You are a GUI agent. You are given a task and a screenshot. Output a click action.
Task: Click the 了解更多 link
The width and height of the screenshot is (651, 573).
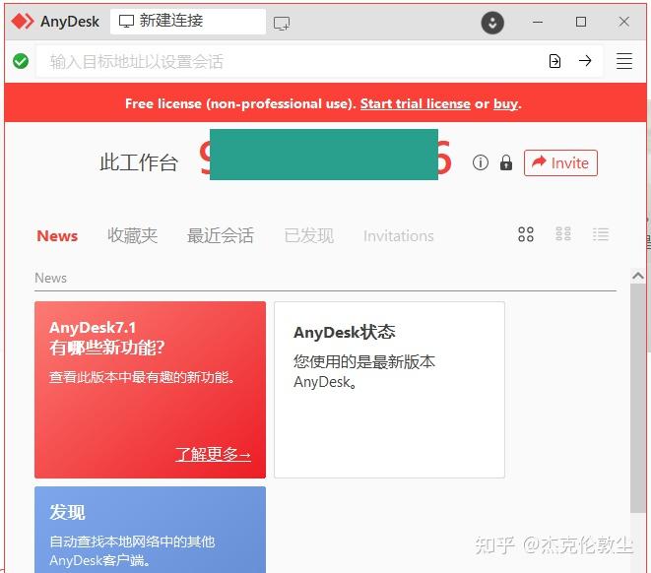pos(213,454)
